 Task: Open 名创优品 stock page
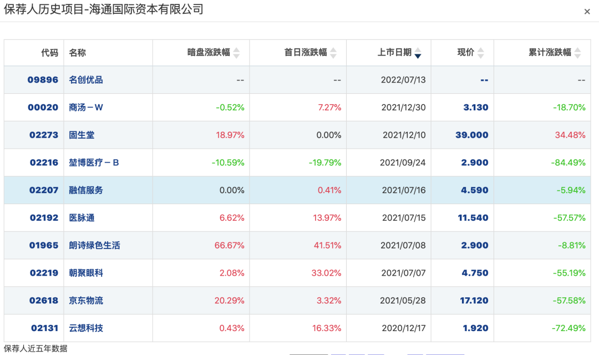(86, 80)
